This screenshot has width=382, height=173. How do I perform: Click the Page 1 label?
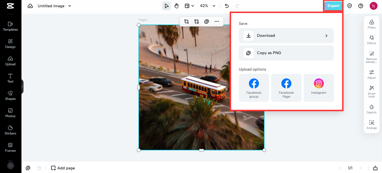[144, 20]
